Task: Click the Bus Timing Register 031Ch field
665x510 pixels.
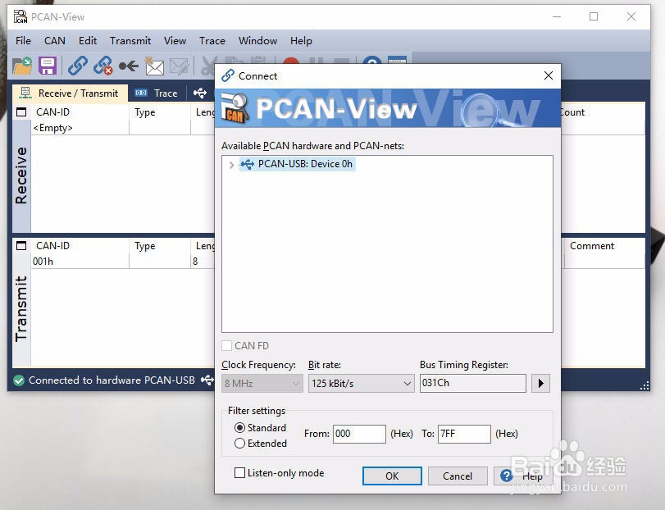Action: coord(473,383)
